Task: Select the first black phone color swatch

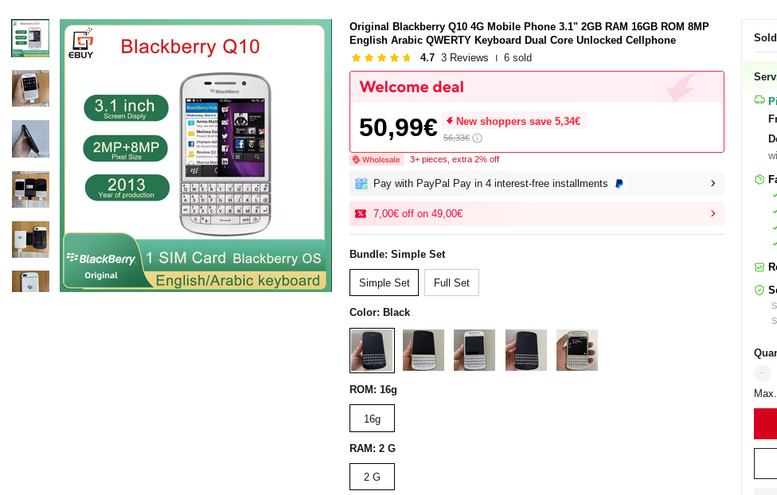Action: [x=372, y=350]
